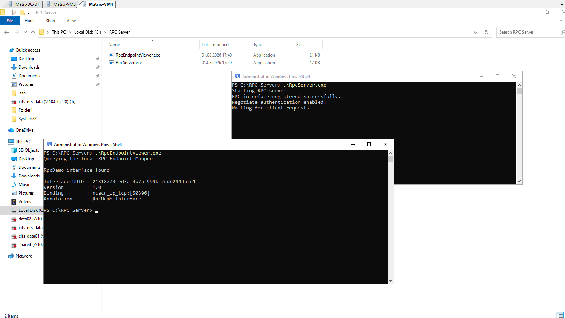The height and width of the screenshot is (318, 565).
Task: Click the PowerShell icon in front window title
Action: 49,145
